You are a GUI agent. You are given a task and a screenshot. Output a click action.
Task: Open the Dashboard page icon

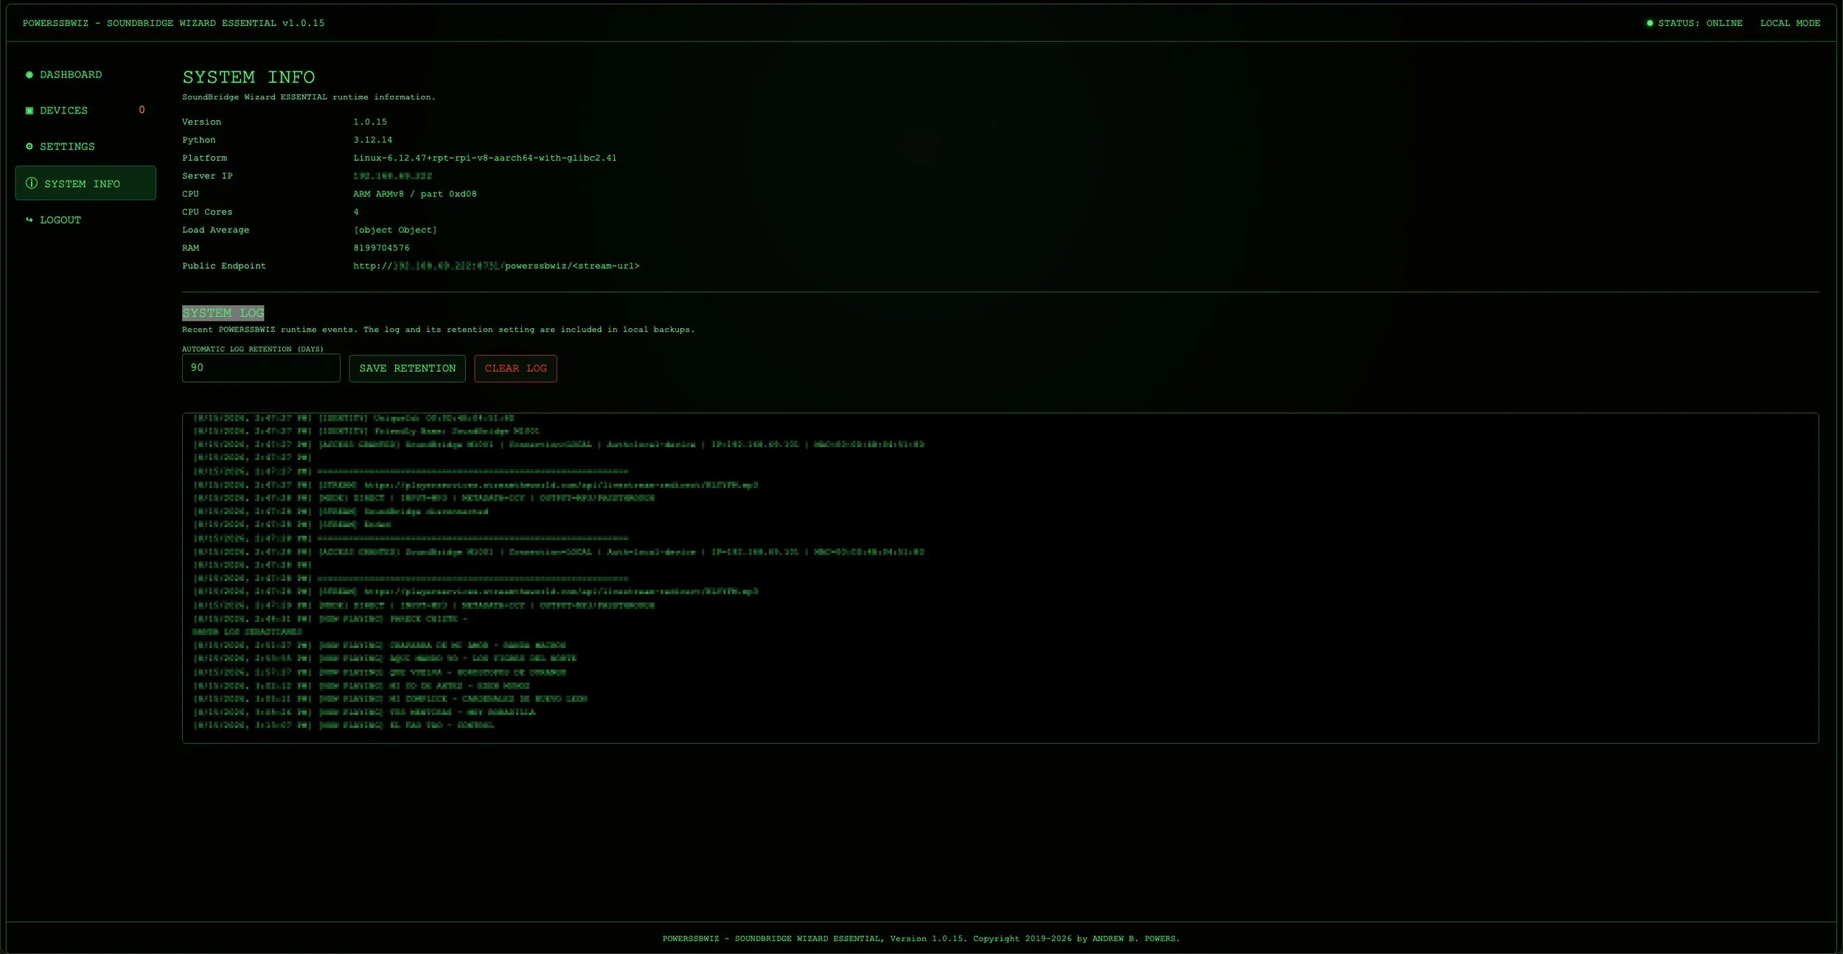tap(29, 74)
